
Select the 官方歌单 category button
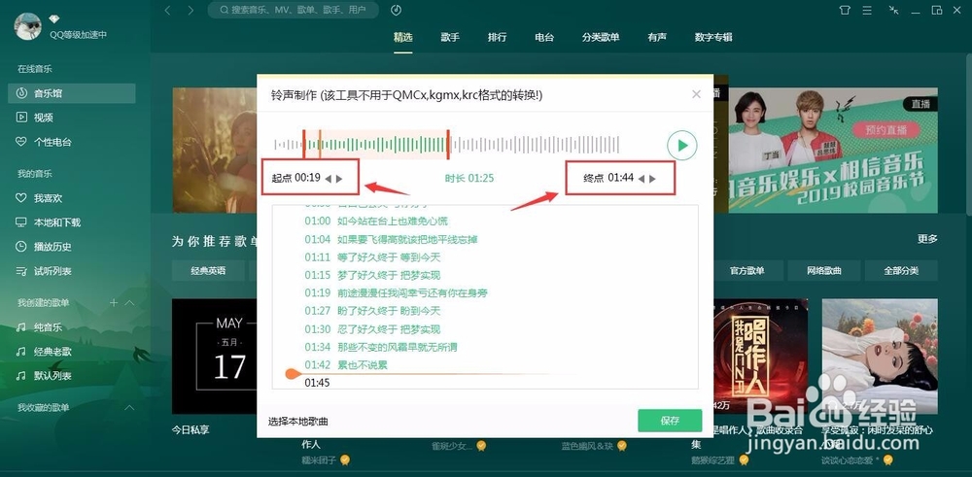pos(746,271)
